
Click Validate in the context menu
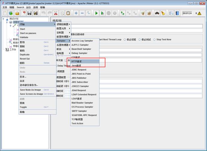[x=37, y=37]
